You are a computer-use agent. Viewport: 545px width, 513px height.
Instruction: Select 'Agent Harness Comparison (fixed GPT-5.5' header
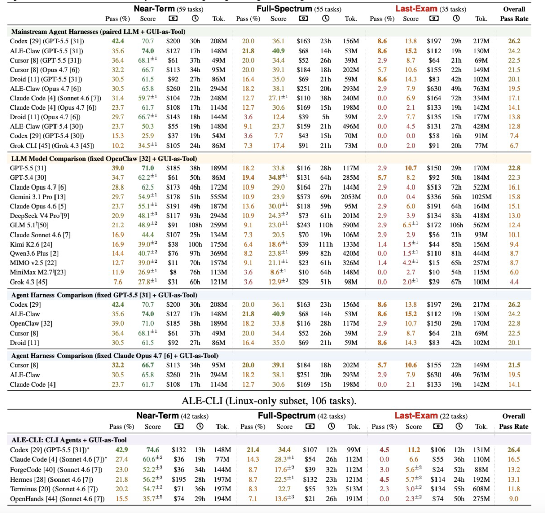click(x=104, y=295)
